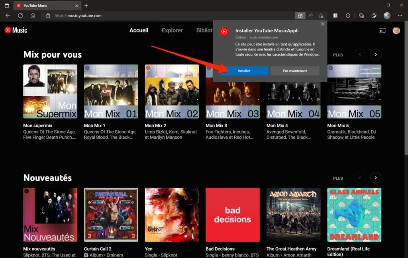This screenshot has width=408, height=258.
Task: Open the YouTube Music account avatar
Action: tap(396, 30)
